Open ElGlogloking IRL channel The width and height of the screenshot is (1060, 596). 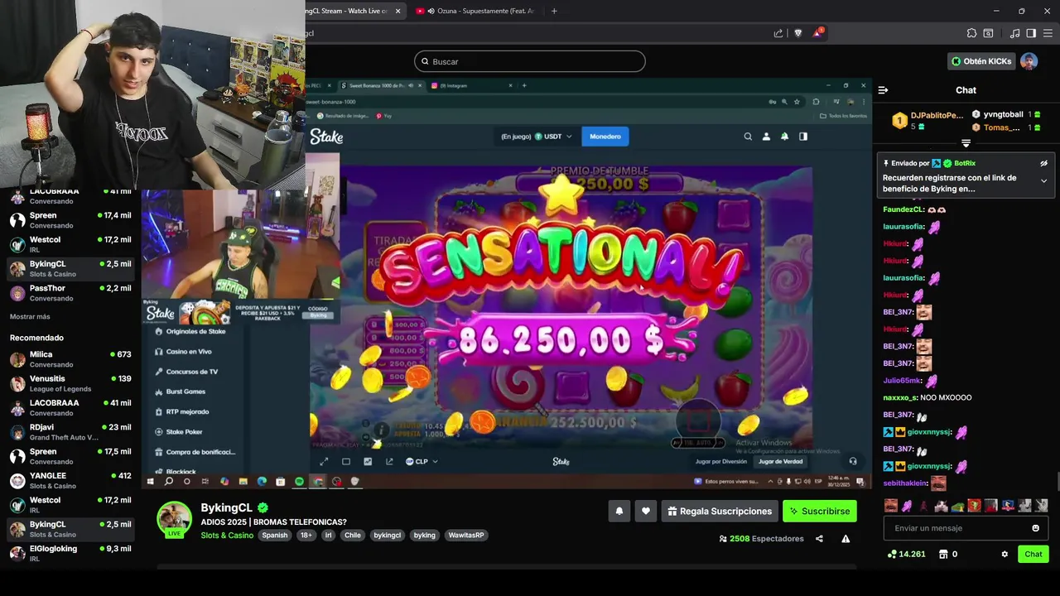pos(70,553)
